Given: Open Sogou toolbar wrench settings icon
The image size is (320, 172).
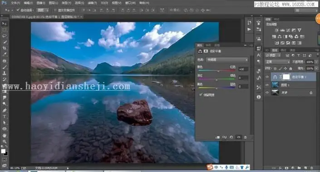Looking at the screenshot, I should 247,167.
